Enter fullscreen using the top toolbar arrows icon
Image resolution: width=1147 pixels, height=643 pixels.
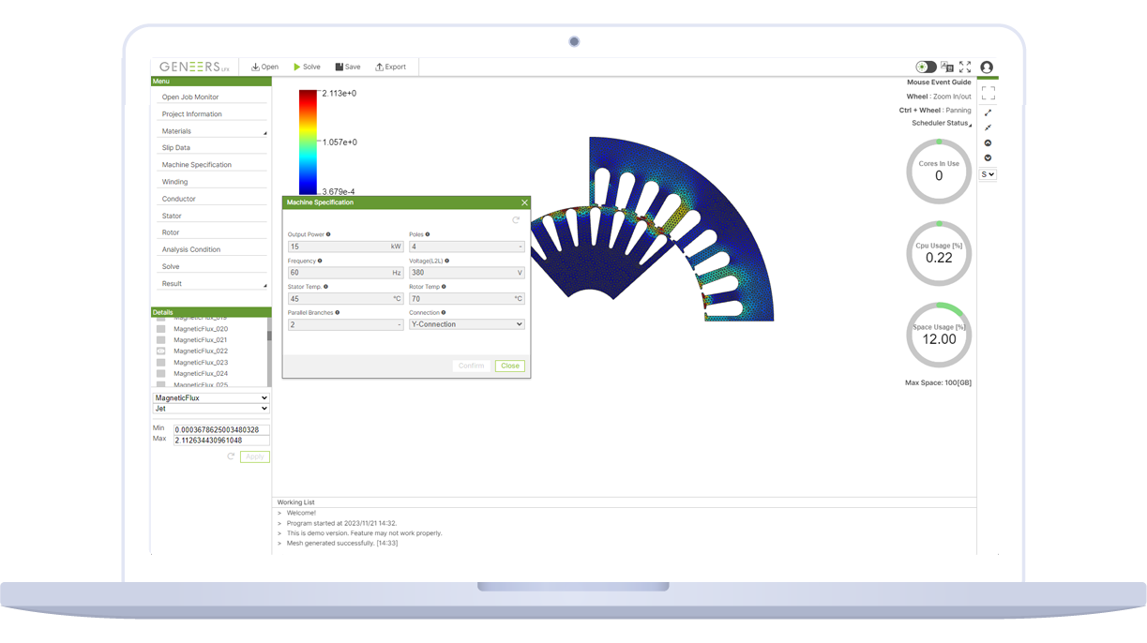(965, 67)
